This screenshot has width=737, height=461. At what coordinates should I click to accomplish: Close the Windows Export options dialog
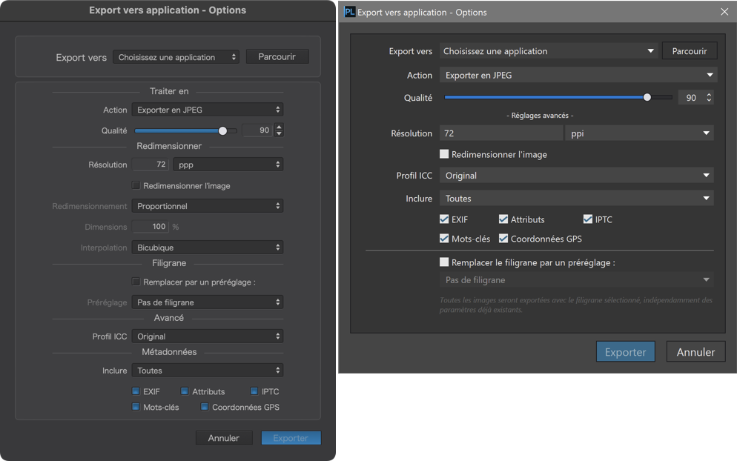pos(724,12)
